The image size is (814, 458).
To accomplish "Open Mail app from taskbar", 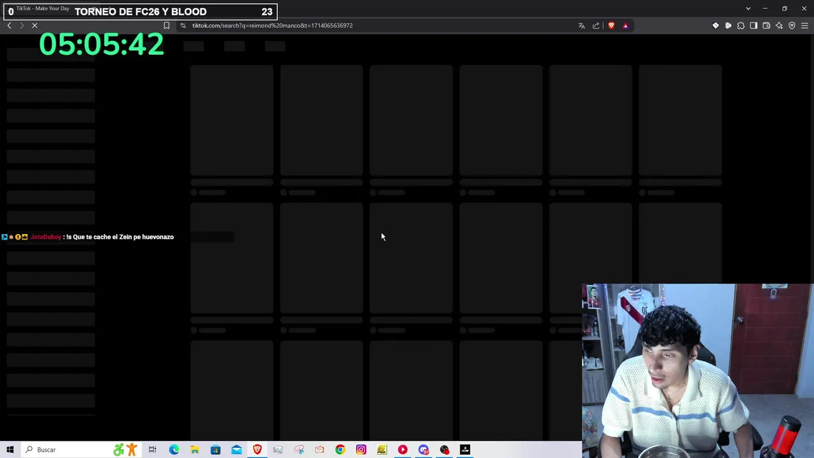I will [237, 450].
